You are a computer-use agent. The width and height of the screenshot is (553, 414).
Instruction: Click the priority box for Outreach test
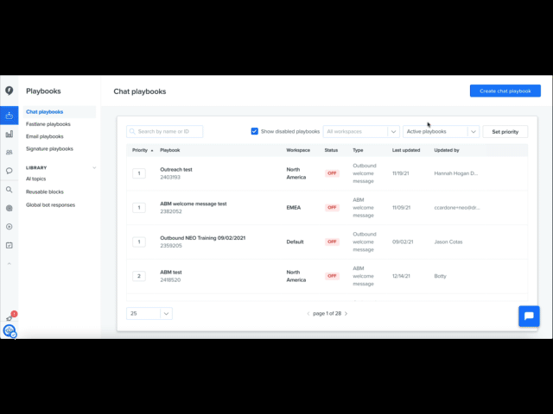coord(139,173)
